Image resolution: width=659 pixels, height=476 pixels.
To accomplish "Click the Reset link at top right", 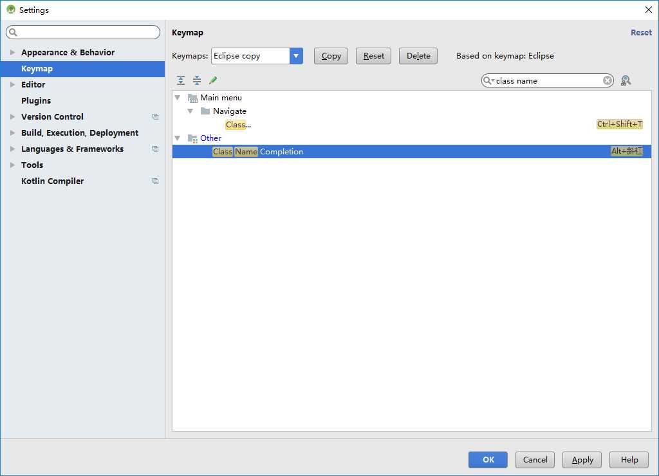I will tap(641, 33).
